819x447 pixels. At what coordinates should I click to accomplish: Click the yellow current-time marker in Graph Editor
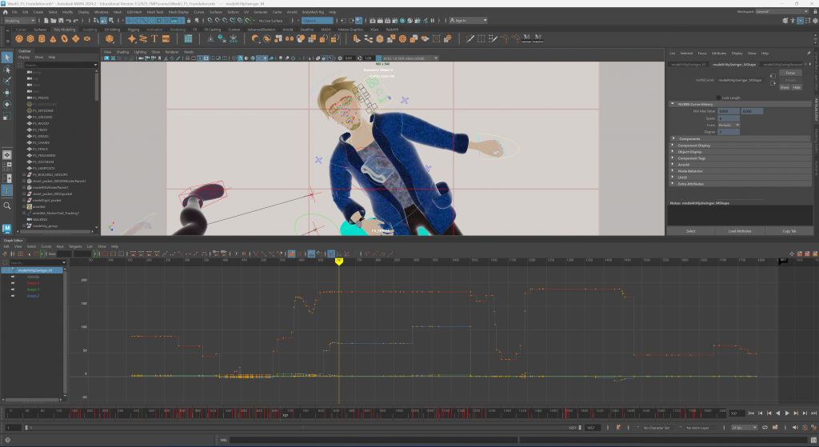pos(338,261)
